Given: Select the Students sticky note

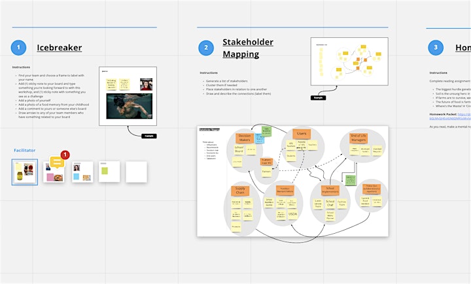Looking at the screenshot, I should pyautogui.click(x=290, y=156).
